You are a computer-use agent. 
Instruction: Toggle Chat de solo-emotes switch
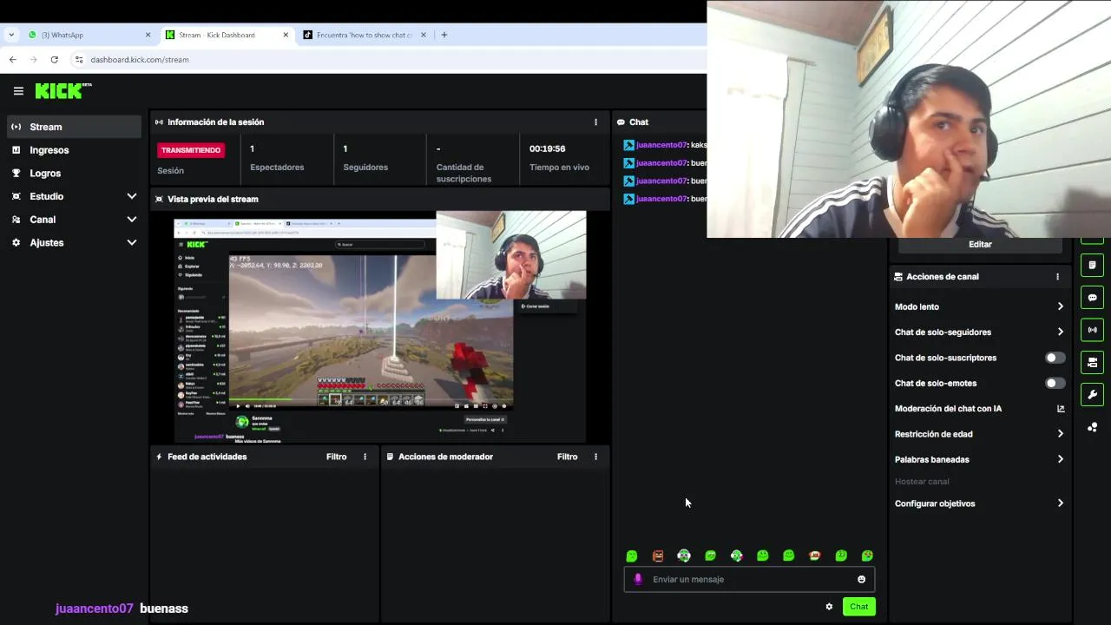[x=1055, y=383]
